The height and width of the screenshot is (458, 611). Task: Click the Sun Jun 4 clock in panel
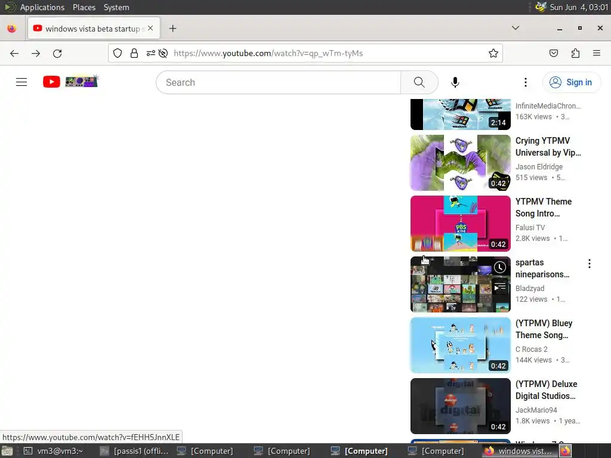click(x=579, y=7)
